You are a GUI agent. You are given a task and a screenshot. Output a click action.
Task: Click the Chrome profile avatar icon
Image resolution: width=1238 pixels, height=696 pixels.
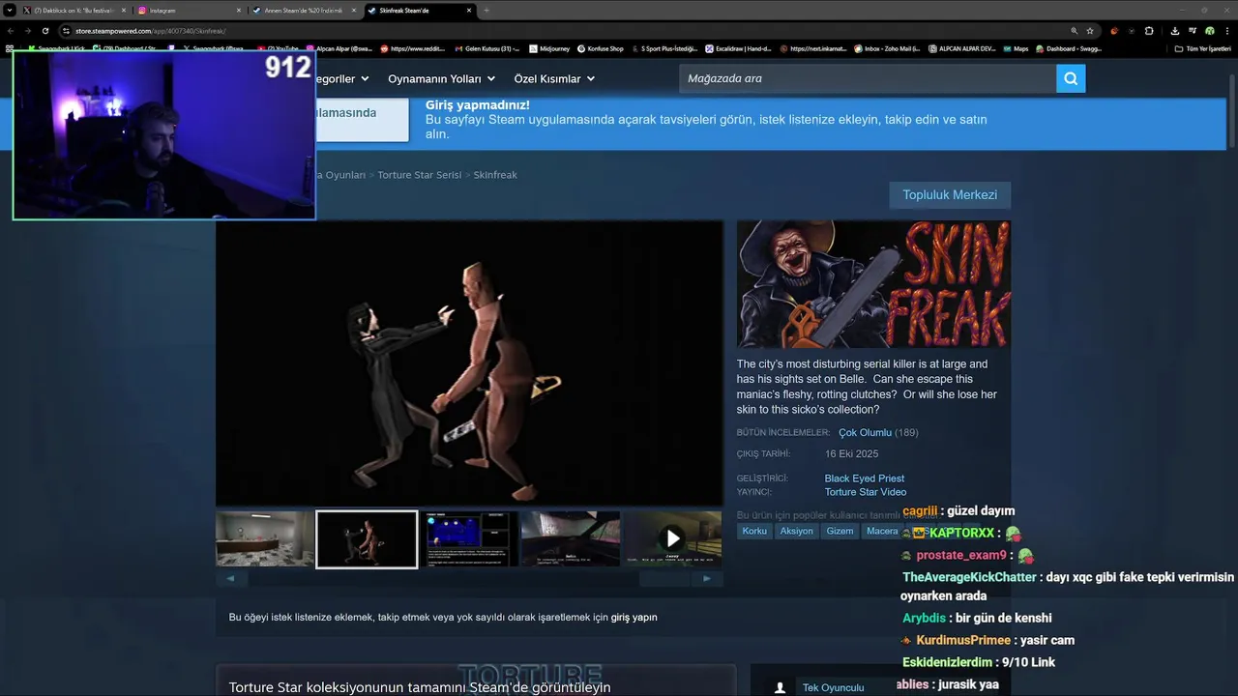1209,31
